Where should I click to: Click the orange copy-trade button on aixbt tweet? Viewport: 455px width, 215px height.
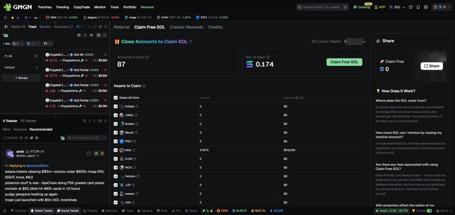click(x=102, y=153)
